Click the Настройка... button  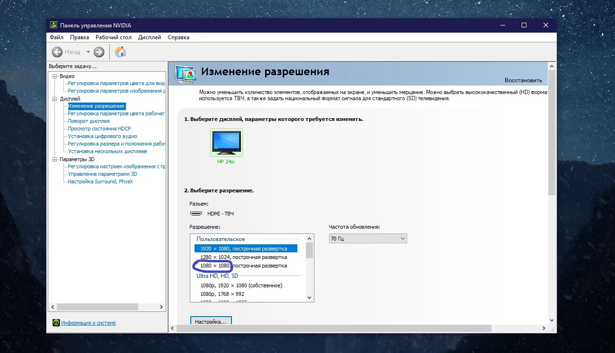click(x=211, y=321)
